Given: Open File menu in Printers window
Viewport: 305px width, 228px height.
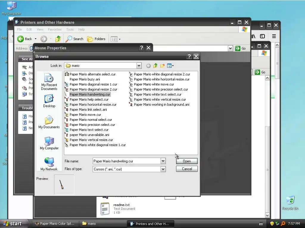Looking at the screenshot, I should pos(19,29).
